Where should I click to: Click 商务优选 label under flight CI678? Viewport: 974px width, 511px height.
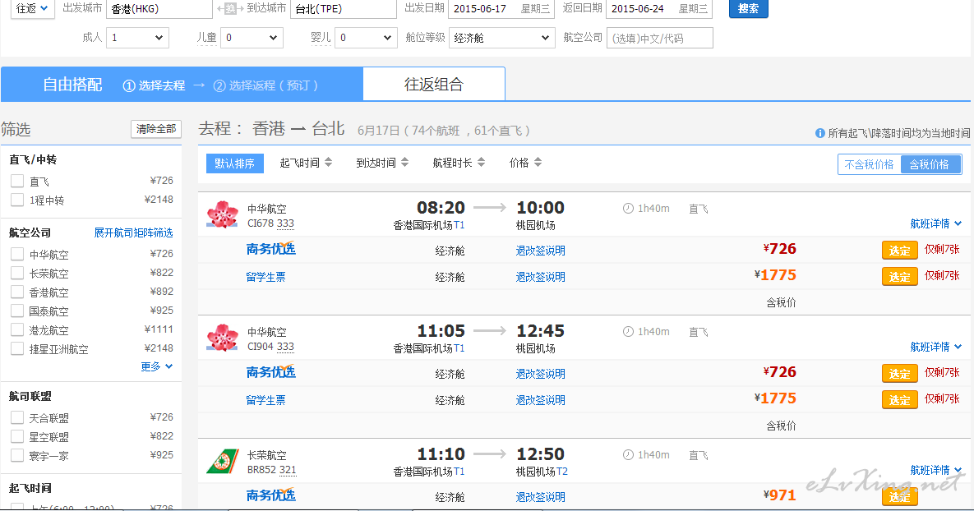pos(271,249)
